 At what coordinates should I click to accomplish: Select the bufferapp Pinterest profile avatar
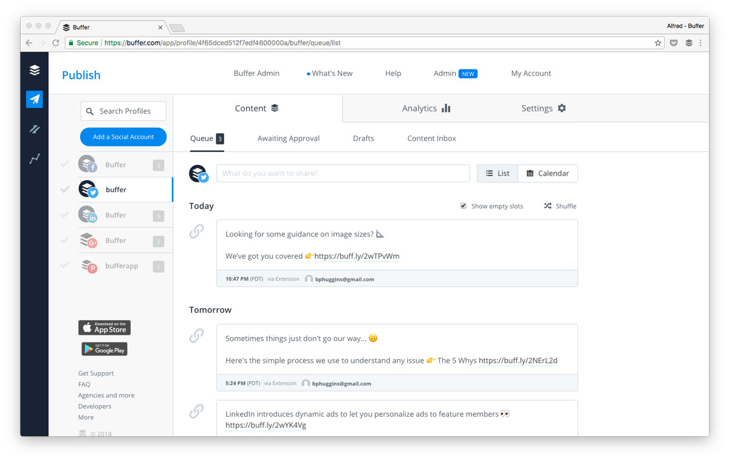coord(88,266)
